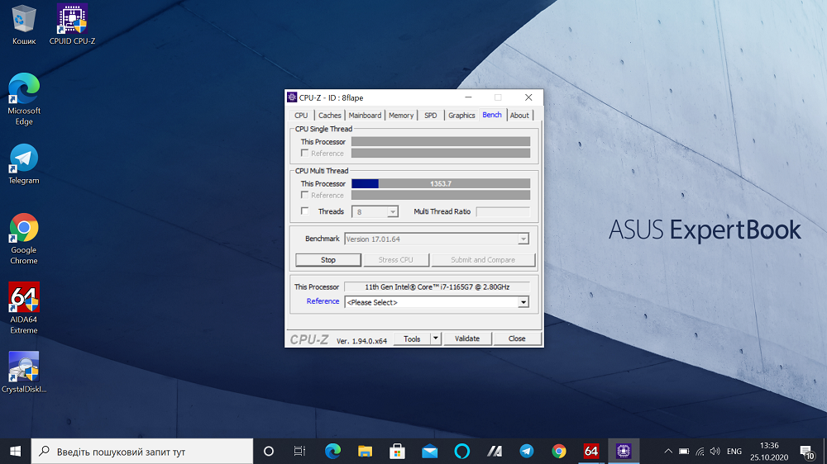Image resolution: width=827 pixels, height=464 pixels.
Task: Click Submit and Compare button
Action: pos(483,259)
